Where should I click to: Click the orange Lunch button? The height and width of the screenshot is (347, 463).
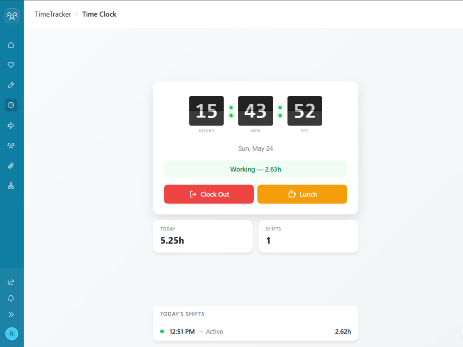pyautogui.click(x=302, y=194)
